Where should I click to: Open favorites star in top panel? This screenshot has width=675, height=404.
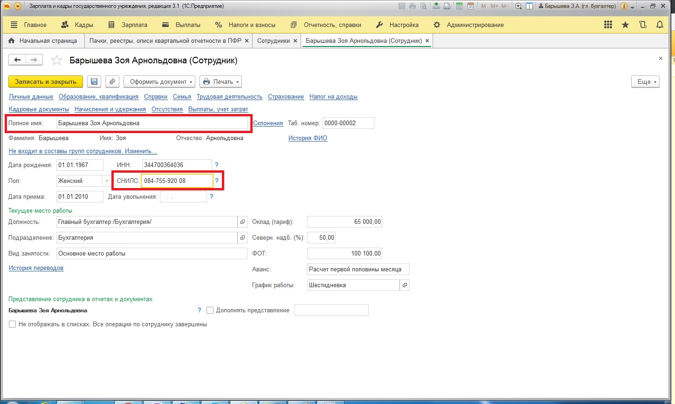tap(625, 25)
